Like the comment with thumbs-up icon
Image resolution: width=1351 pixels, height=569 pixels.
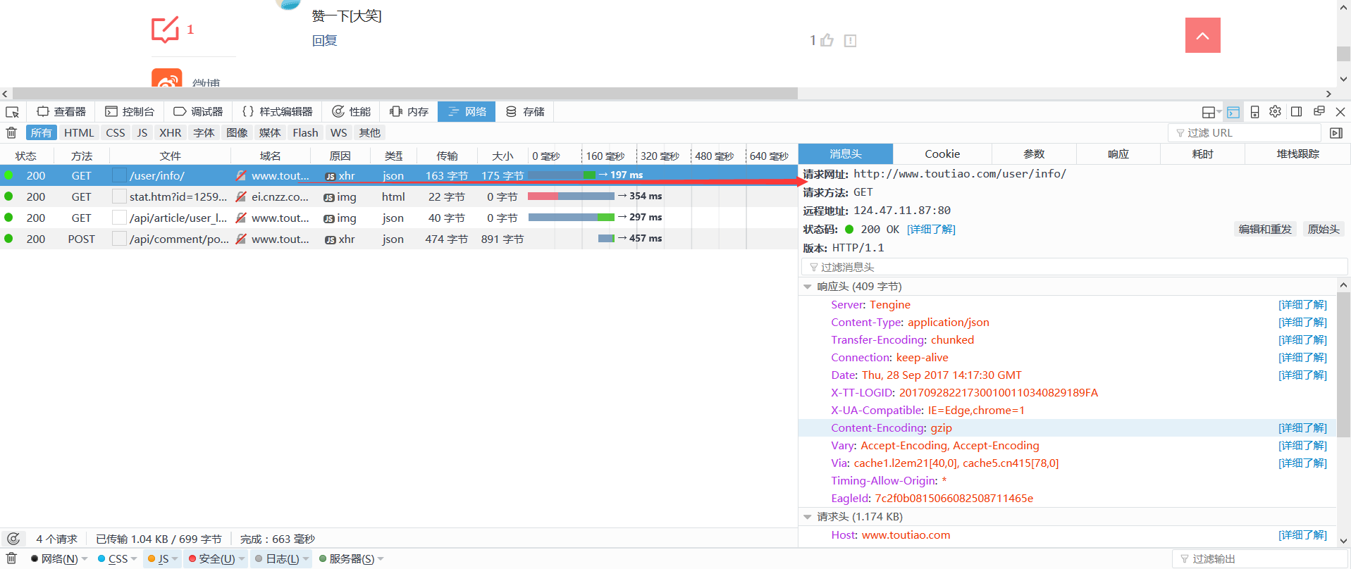click(827, 40)
